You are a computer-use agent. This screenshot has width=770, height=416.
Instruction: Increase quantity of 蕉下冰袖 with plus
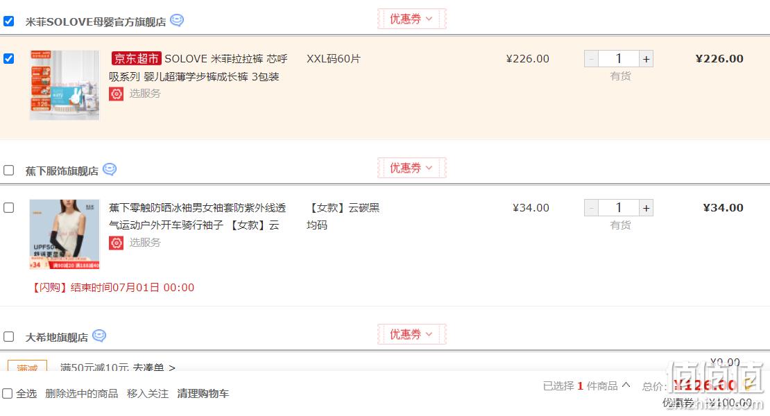tap(647, 208)
